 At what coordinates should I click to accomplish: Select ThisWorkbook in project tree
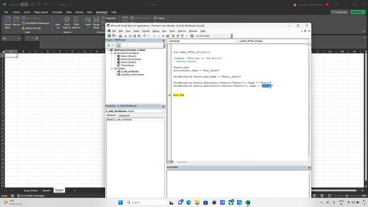click(128, 66)
